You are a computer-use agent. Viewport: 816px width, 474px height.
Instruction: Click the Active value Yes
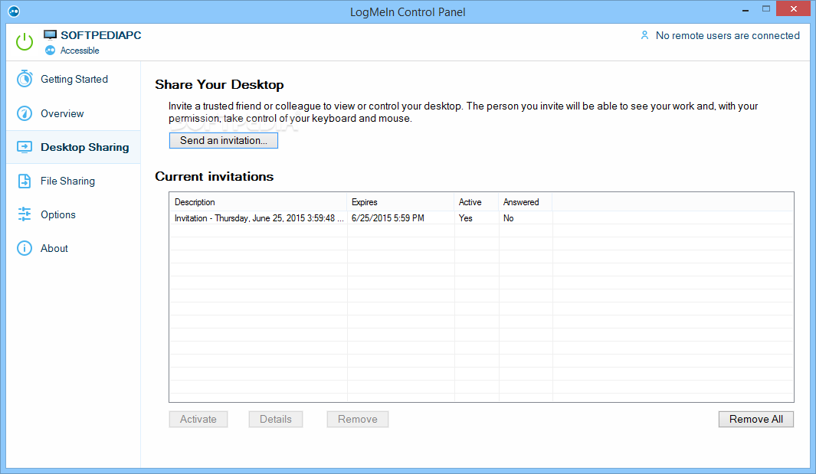(466, 218)
